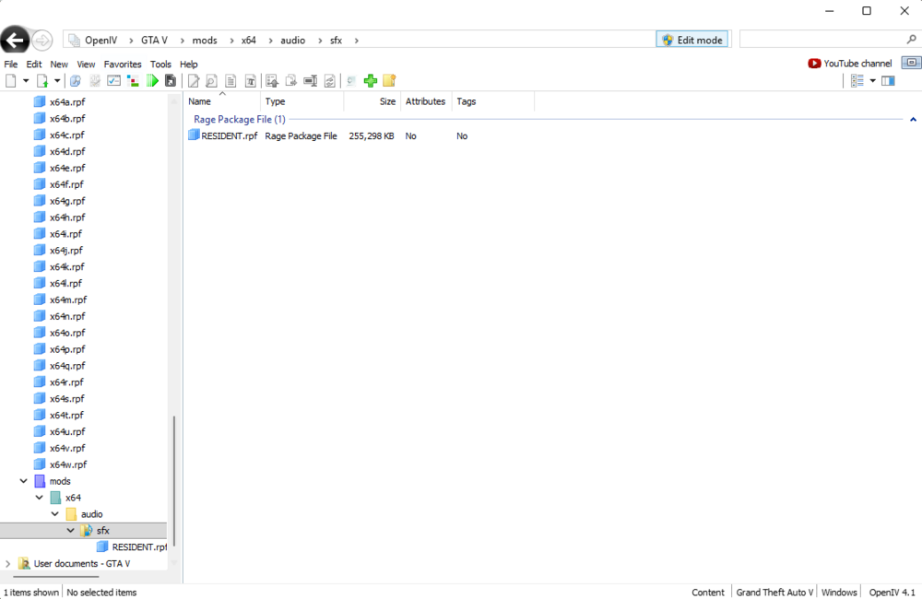
Task: Click GTA V in the breadcrumb path
Action: coord(154,40)
